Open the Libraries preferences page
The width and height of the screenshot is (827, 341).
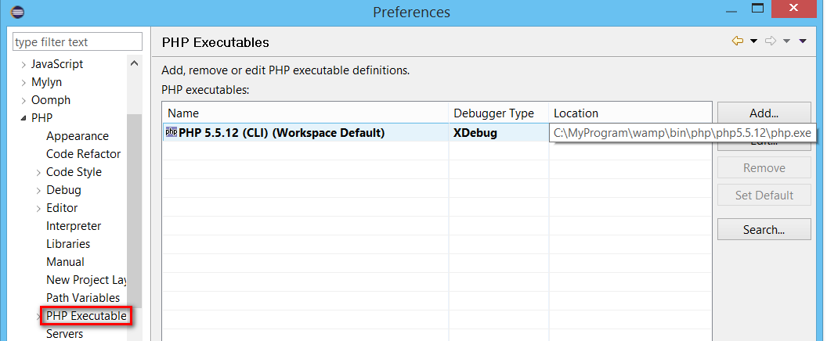click(68, 243)
